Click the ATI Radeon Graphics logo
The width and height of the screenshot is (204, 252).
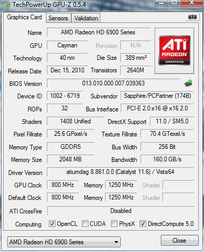click(174, 51)
